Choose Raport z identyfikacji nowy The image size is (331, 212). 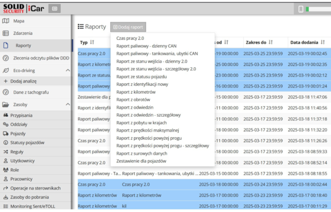tap(142, 84)
